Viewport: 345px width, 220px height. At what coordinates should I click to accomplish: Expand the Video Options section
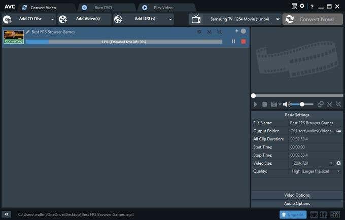[297, 195]
